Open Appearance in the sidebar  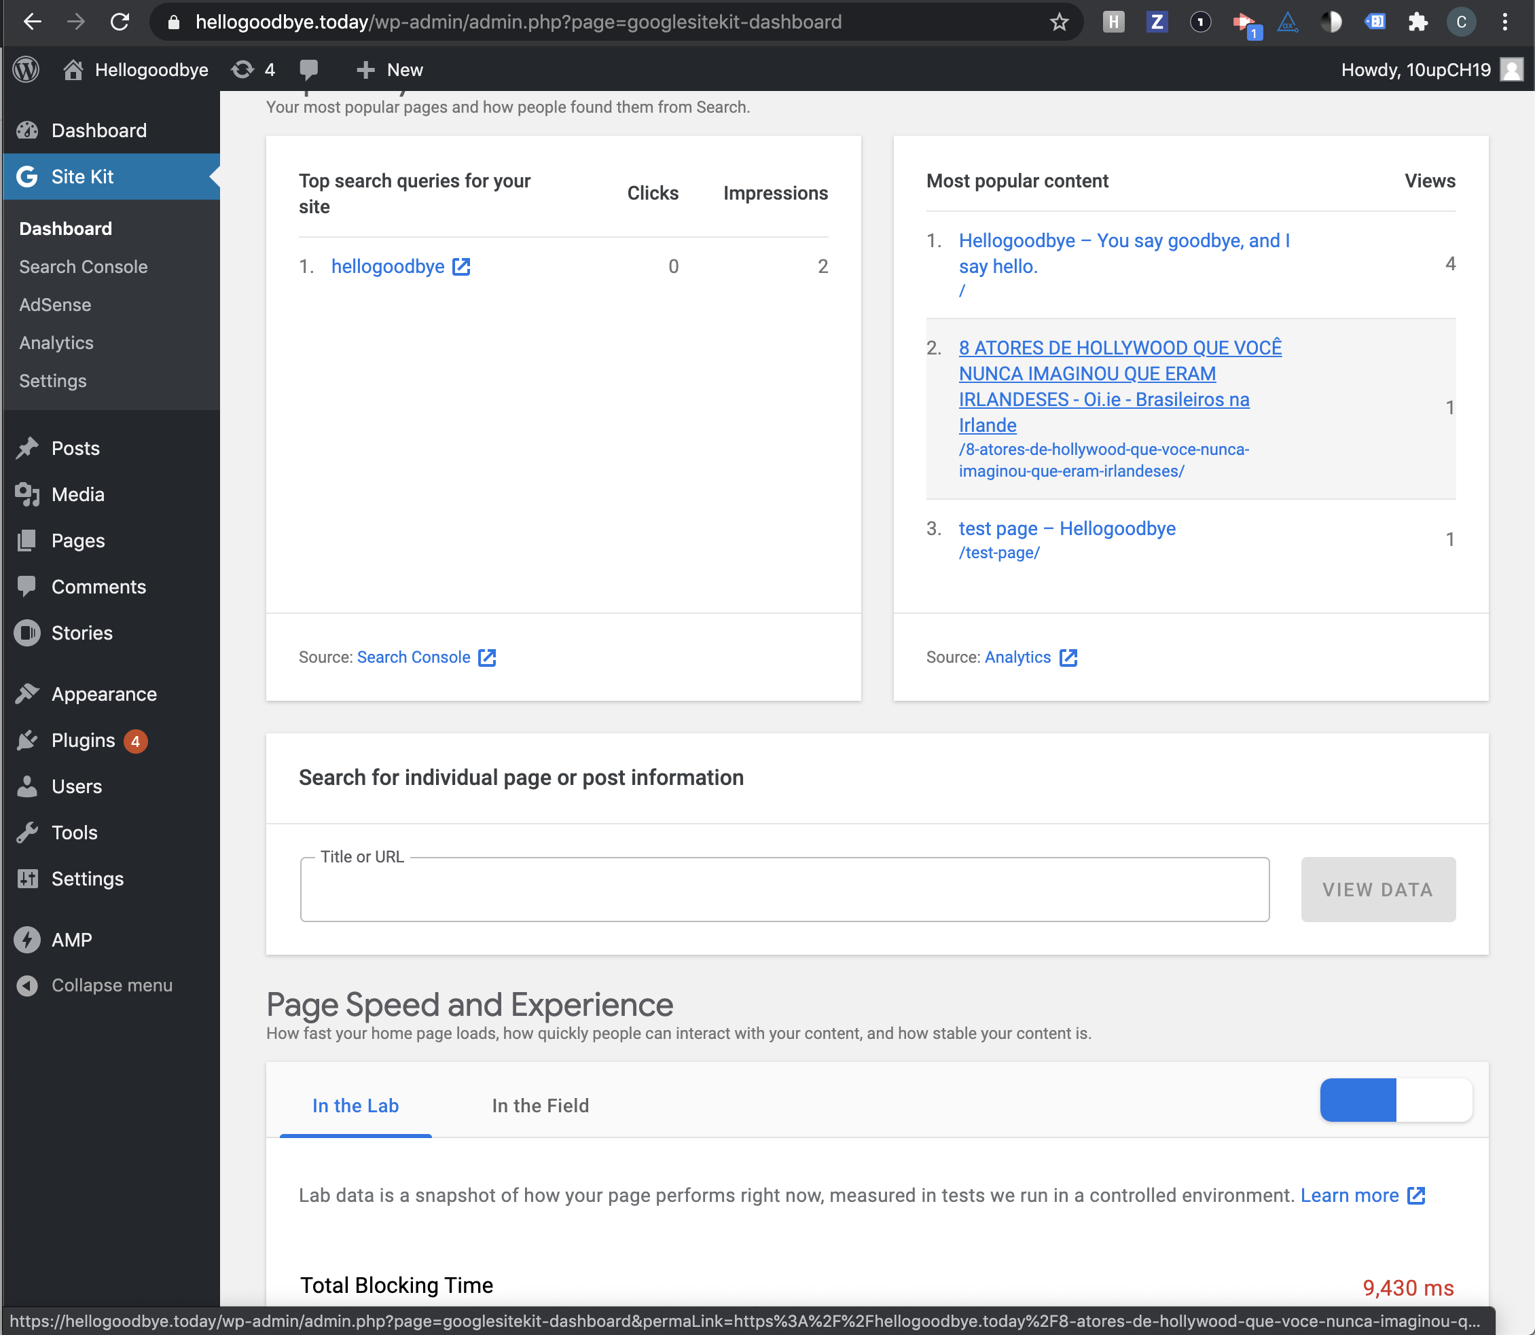pos(110,694)
